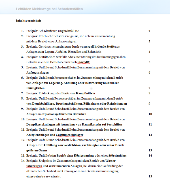170x178 pixels.
Task: Click page number 10 in the contents
Action: pyautogui.click(x=150, y=114)
